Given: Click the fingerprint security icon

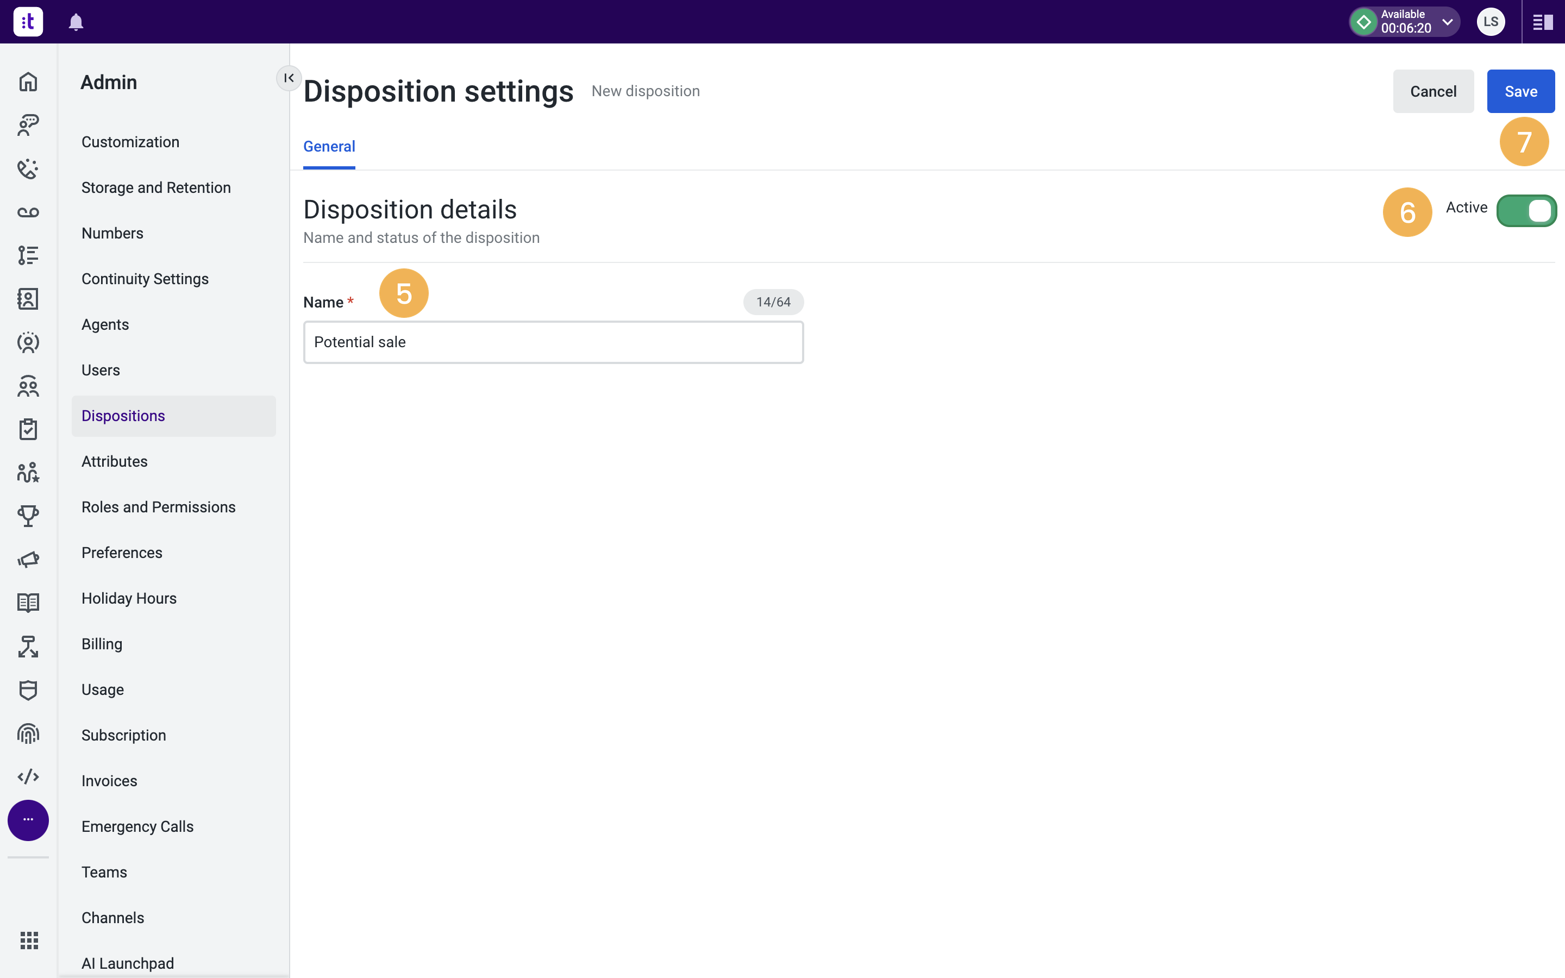Looking at the screenshot, I should pyautogui.click(x=28, y=733).
